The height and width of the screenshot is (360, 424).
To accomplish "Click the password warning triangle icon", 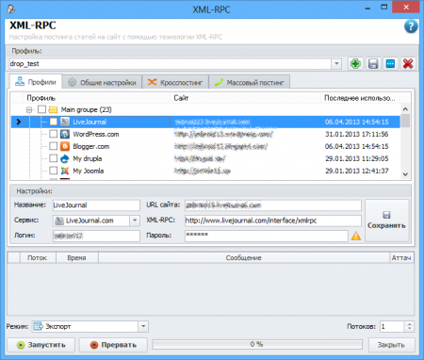I will click(x=356, y=236).
